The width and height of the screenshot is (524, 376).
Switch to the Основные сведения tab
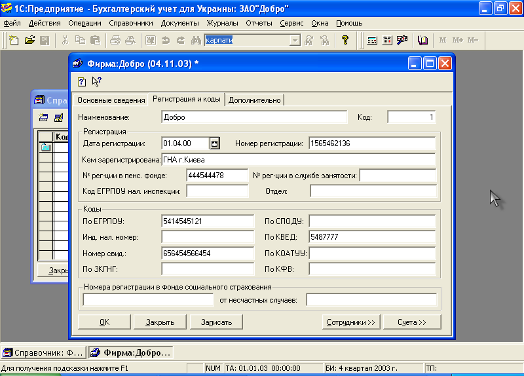click(111, 100)
